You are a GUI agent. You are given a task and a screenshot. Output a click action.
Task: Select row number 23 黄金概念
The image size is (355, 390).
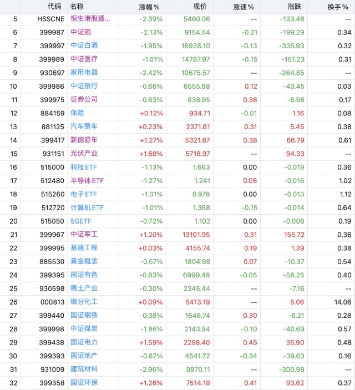pyautogui.click(x=13, y=262)
